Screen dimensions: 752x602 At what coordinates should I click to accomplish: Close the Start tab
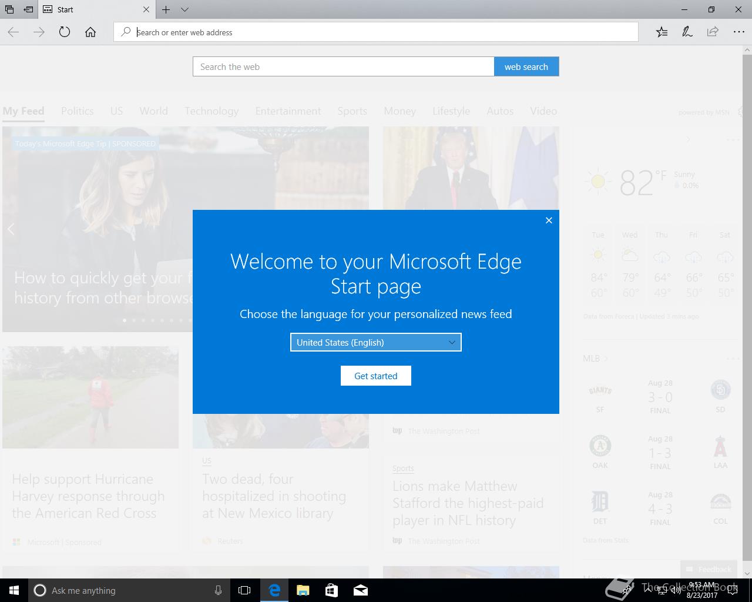[146, 9]
